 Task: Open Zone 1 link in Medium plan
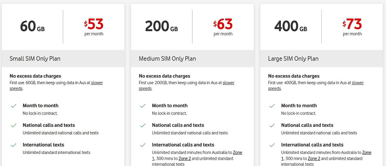point(238,152)
